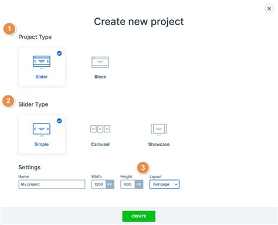Edit the Width value field
278x225 pixels.
point(99,184)
